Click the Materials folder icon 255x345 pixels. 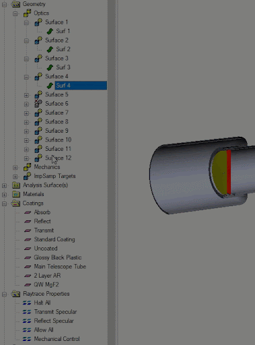click(16, 194)
